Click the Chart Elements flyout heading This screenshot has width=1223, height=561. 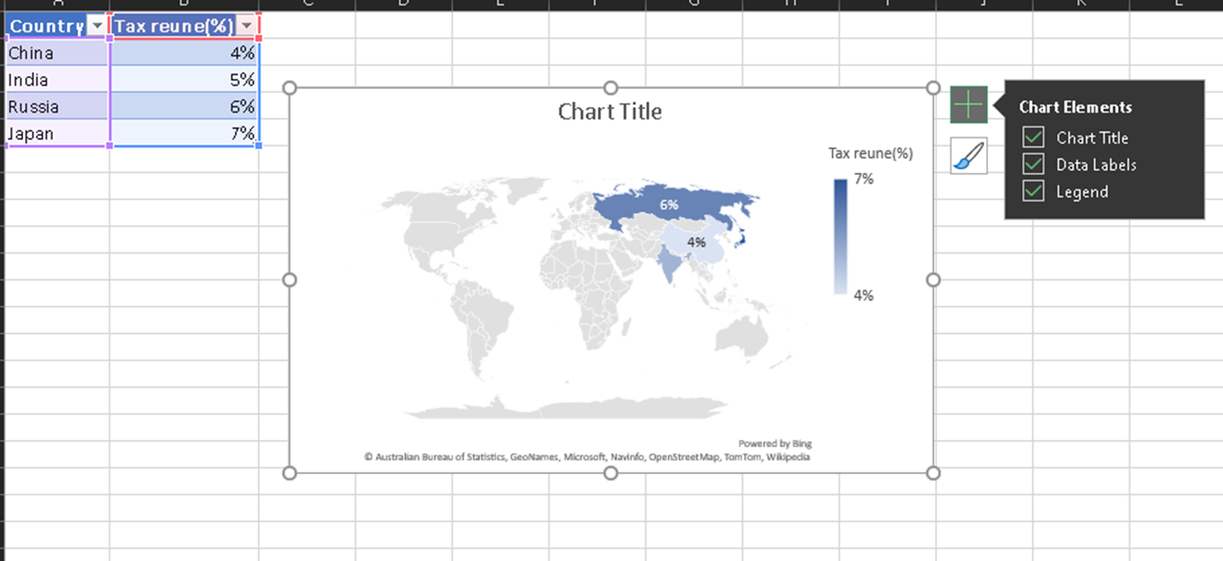(x=1075, y=107)
